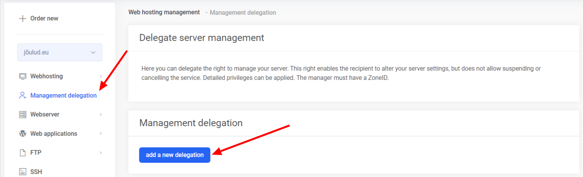Click the add a new delegation button
The image size is (583, 177).
[175, 155]
